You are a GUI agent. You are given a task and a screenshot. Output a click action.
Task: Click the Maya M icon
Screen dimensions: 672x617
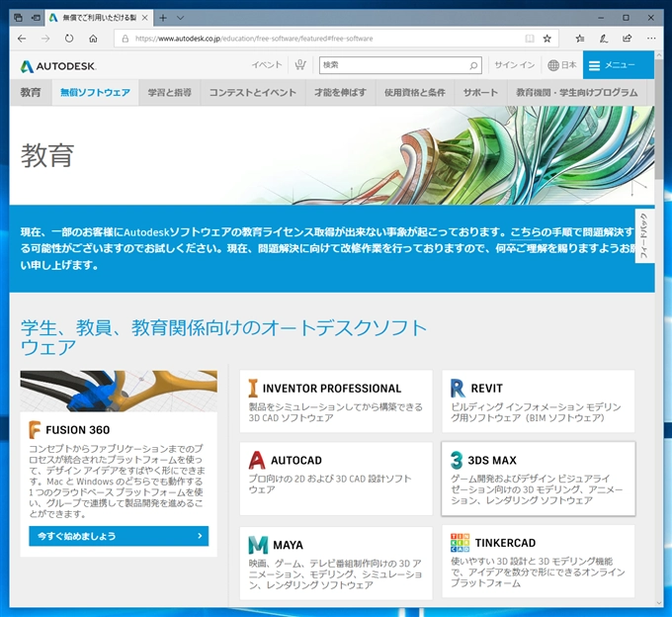[258, 545]
